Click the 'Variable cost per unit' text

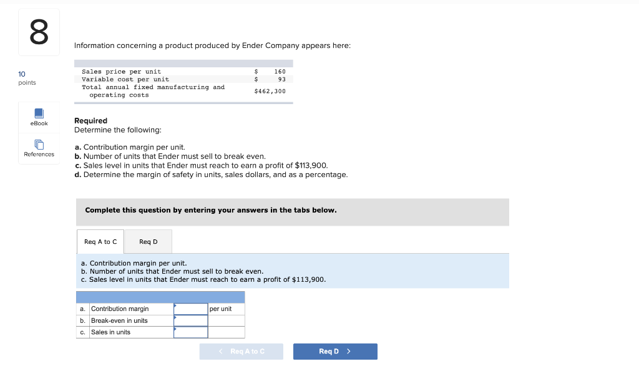[x=125, y=79]
